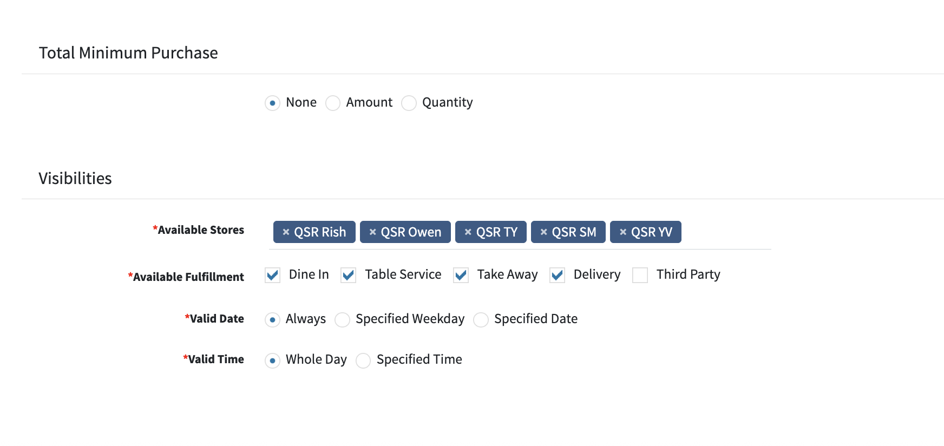The image size is (944, 446).
Task: Select the Whole Day valid time option
Action: tap(272, 360)
